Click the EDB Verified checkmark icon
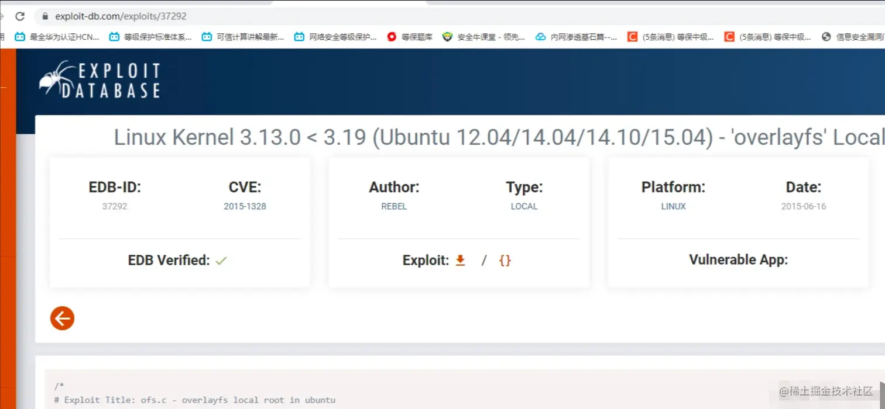 pos(221,261)
